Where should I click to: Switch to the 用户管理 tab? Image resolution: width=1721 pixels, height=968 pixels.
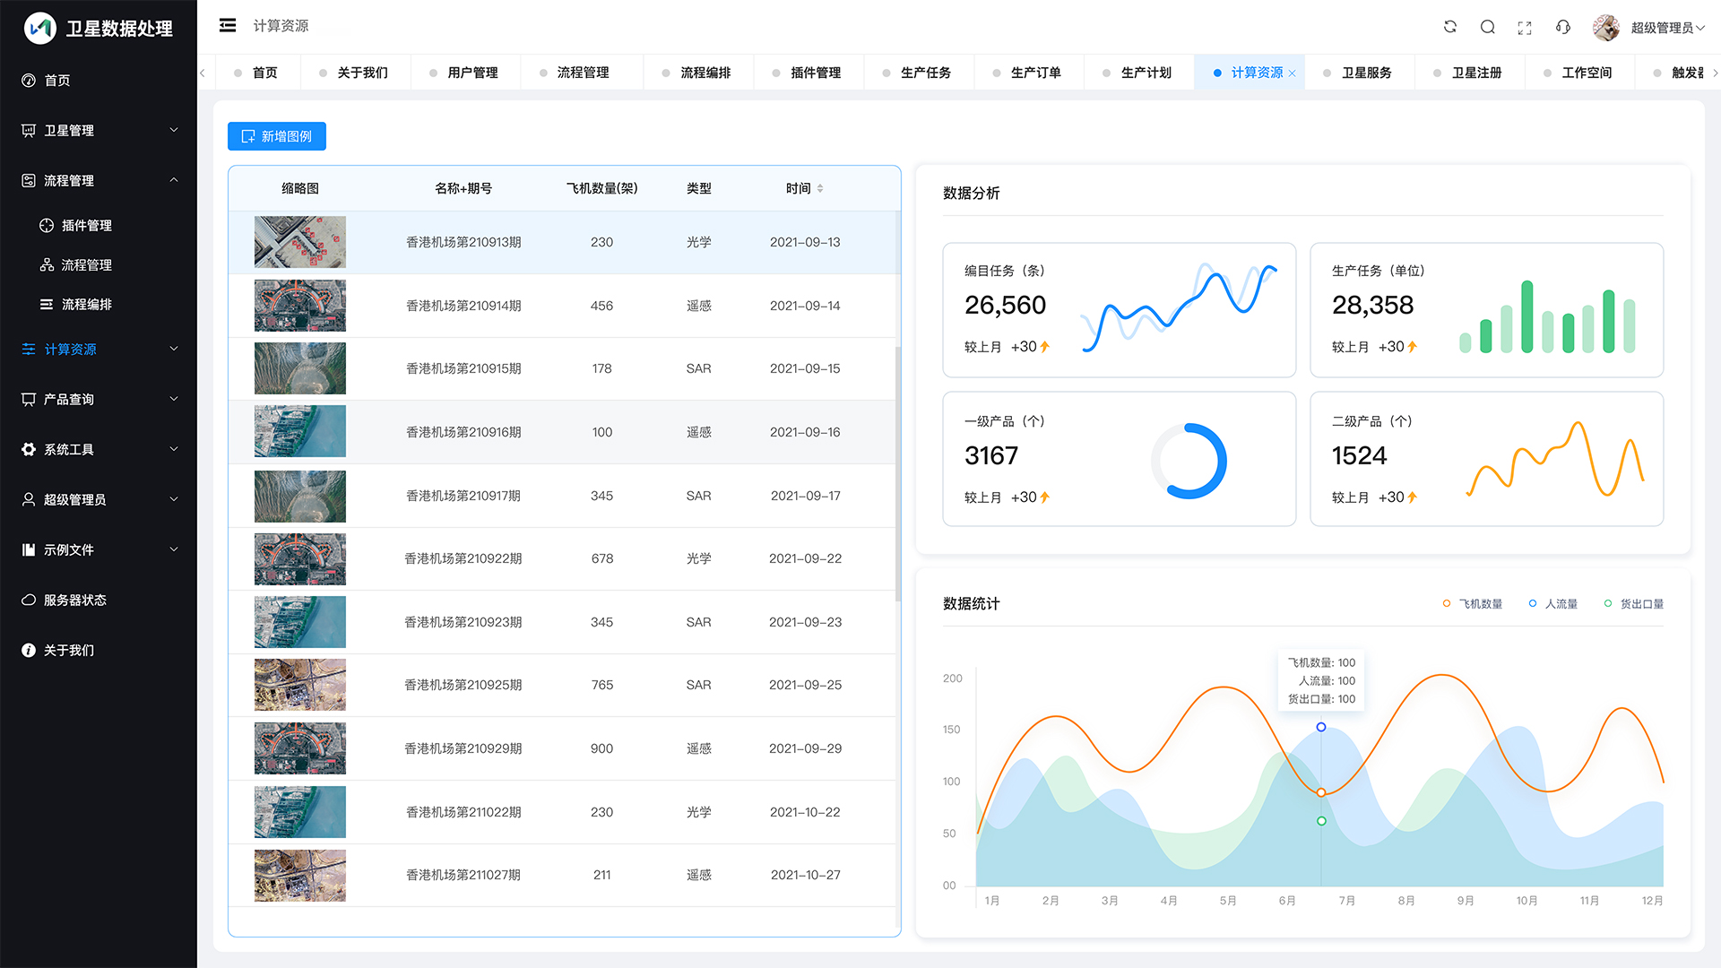464,73
